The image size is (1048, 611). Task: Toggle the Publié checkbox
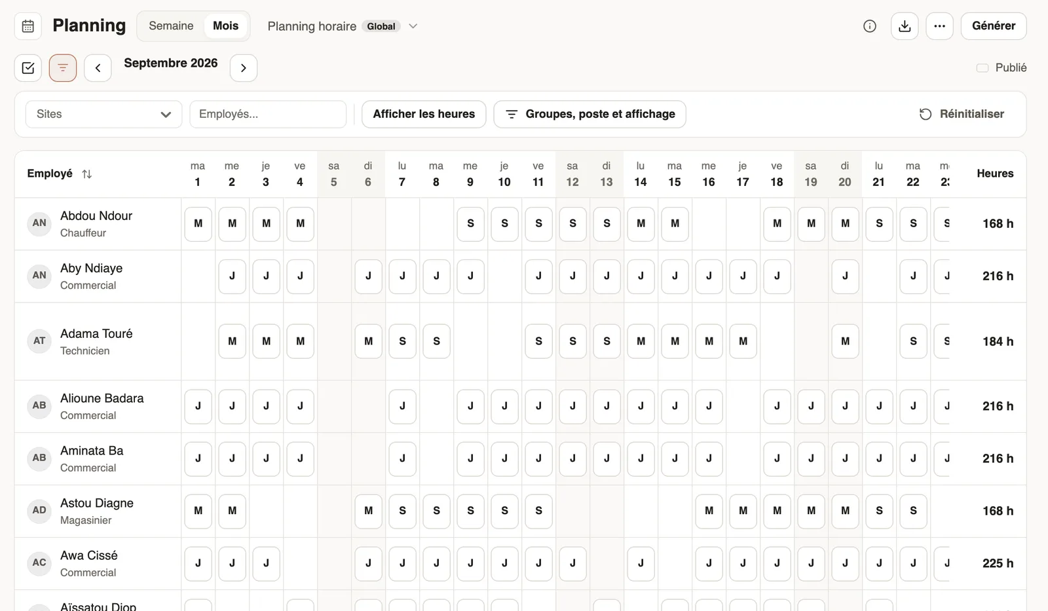click(982, 67)
